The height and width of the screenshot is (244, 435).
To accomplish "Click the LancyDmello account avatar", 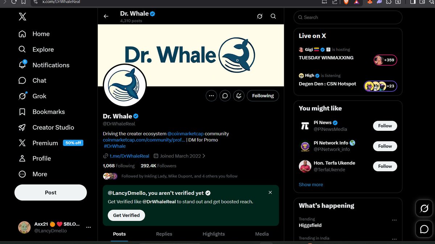I will click(x=25, y=227).
